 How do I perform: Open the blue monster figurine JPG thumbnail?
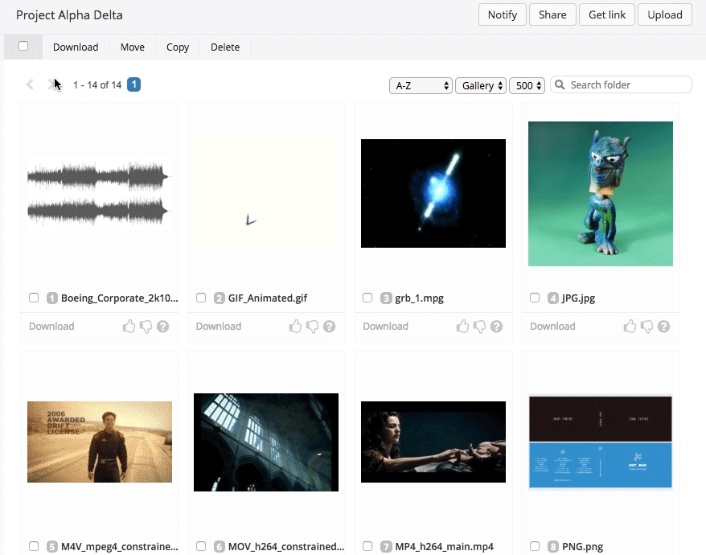click(600, 193)
